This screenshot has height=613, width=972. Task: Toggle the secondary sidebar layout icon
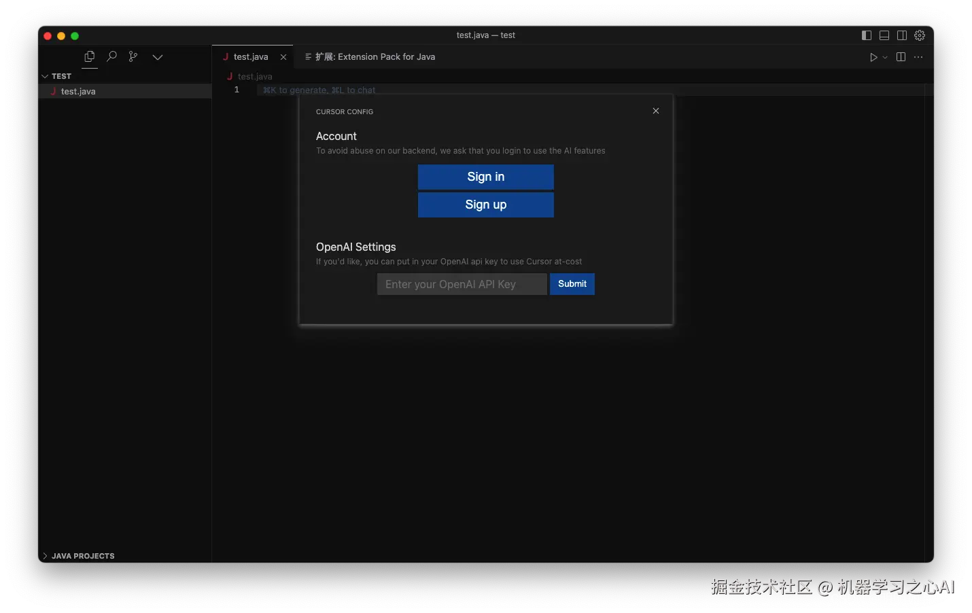(902, 35)
